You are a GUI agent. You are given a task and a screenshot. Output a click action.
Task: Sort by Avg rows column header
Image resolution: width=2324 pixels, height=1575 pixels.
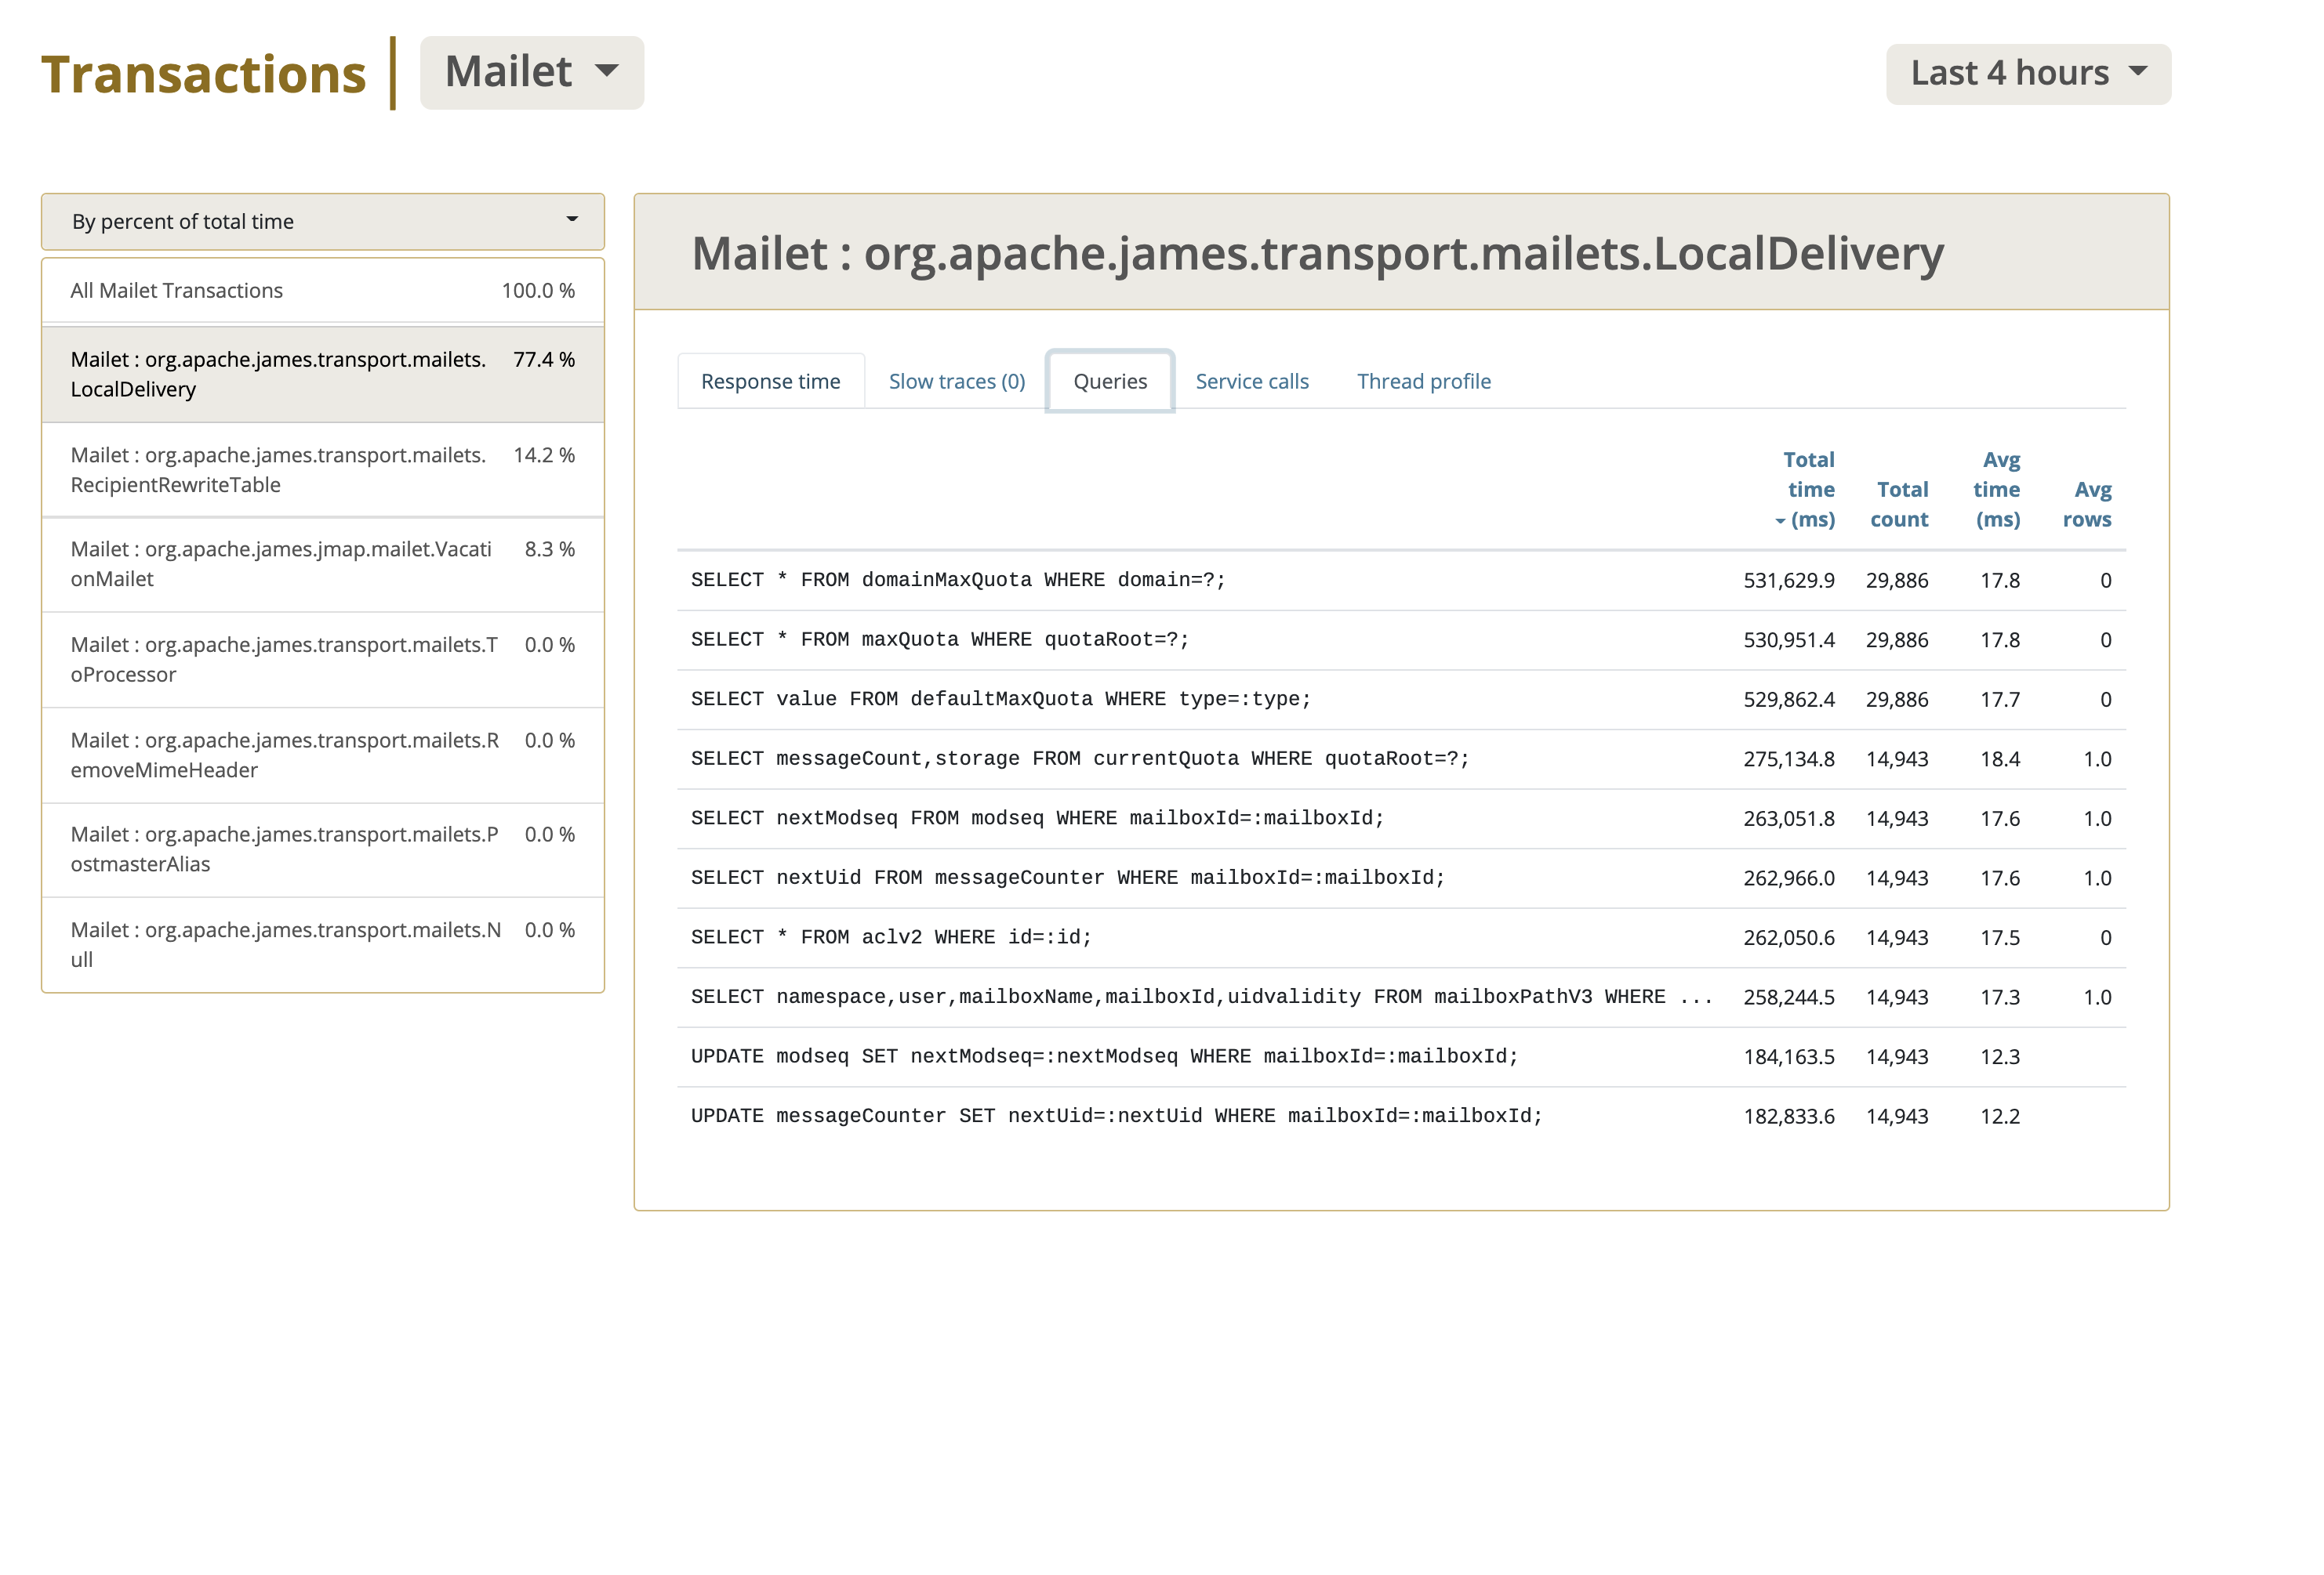(x=2087, y=505)
